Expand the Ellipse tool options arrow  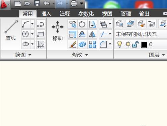(x=32, y=44)
